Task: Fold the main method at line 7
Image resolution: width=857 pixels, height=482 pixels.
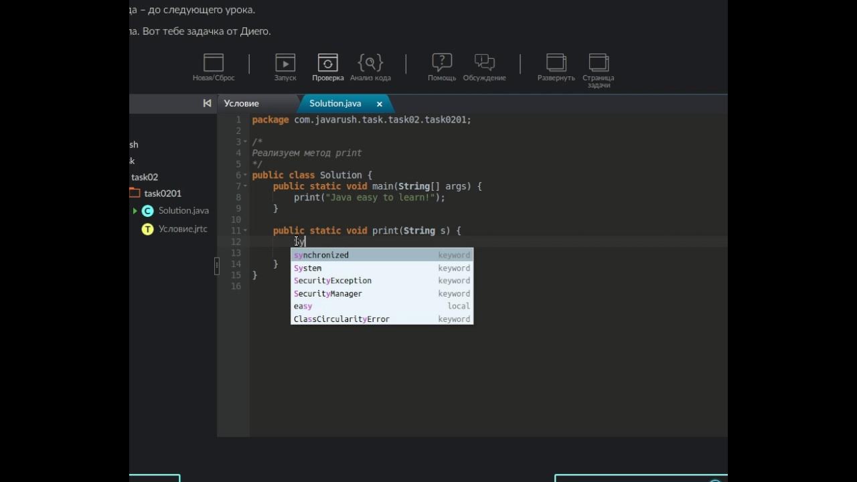Action: (x=246, y=186)
